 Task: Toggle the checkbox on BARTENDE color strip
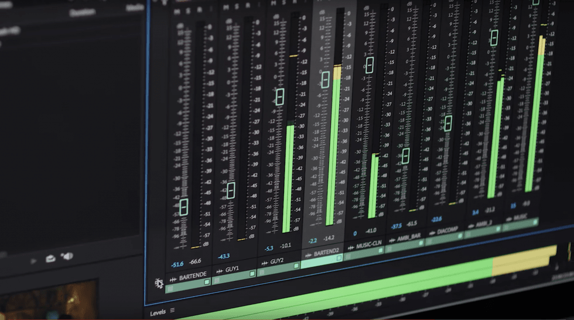click(x=207, y=282)
